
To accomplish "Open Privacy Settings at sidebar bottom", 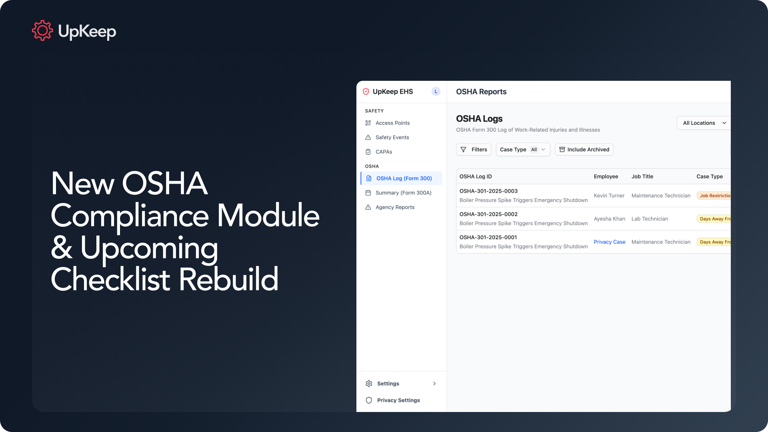I will [x=401, y=400].
